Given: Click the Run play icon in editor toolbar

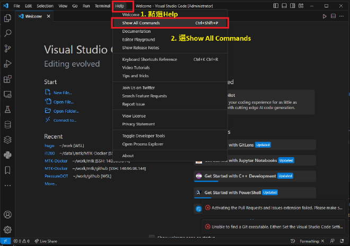Looking at the screenshot, I should click(325, 16).
